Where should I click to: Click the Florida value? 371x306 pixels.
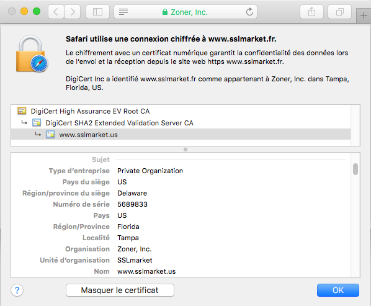[128, 227]
